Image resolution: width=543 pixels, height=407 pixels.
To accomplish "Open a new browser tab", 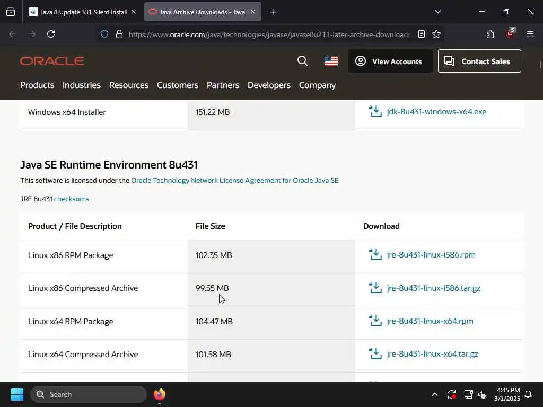I will pyautogui.click(x=273, y=12).
